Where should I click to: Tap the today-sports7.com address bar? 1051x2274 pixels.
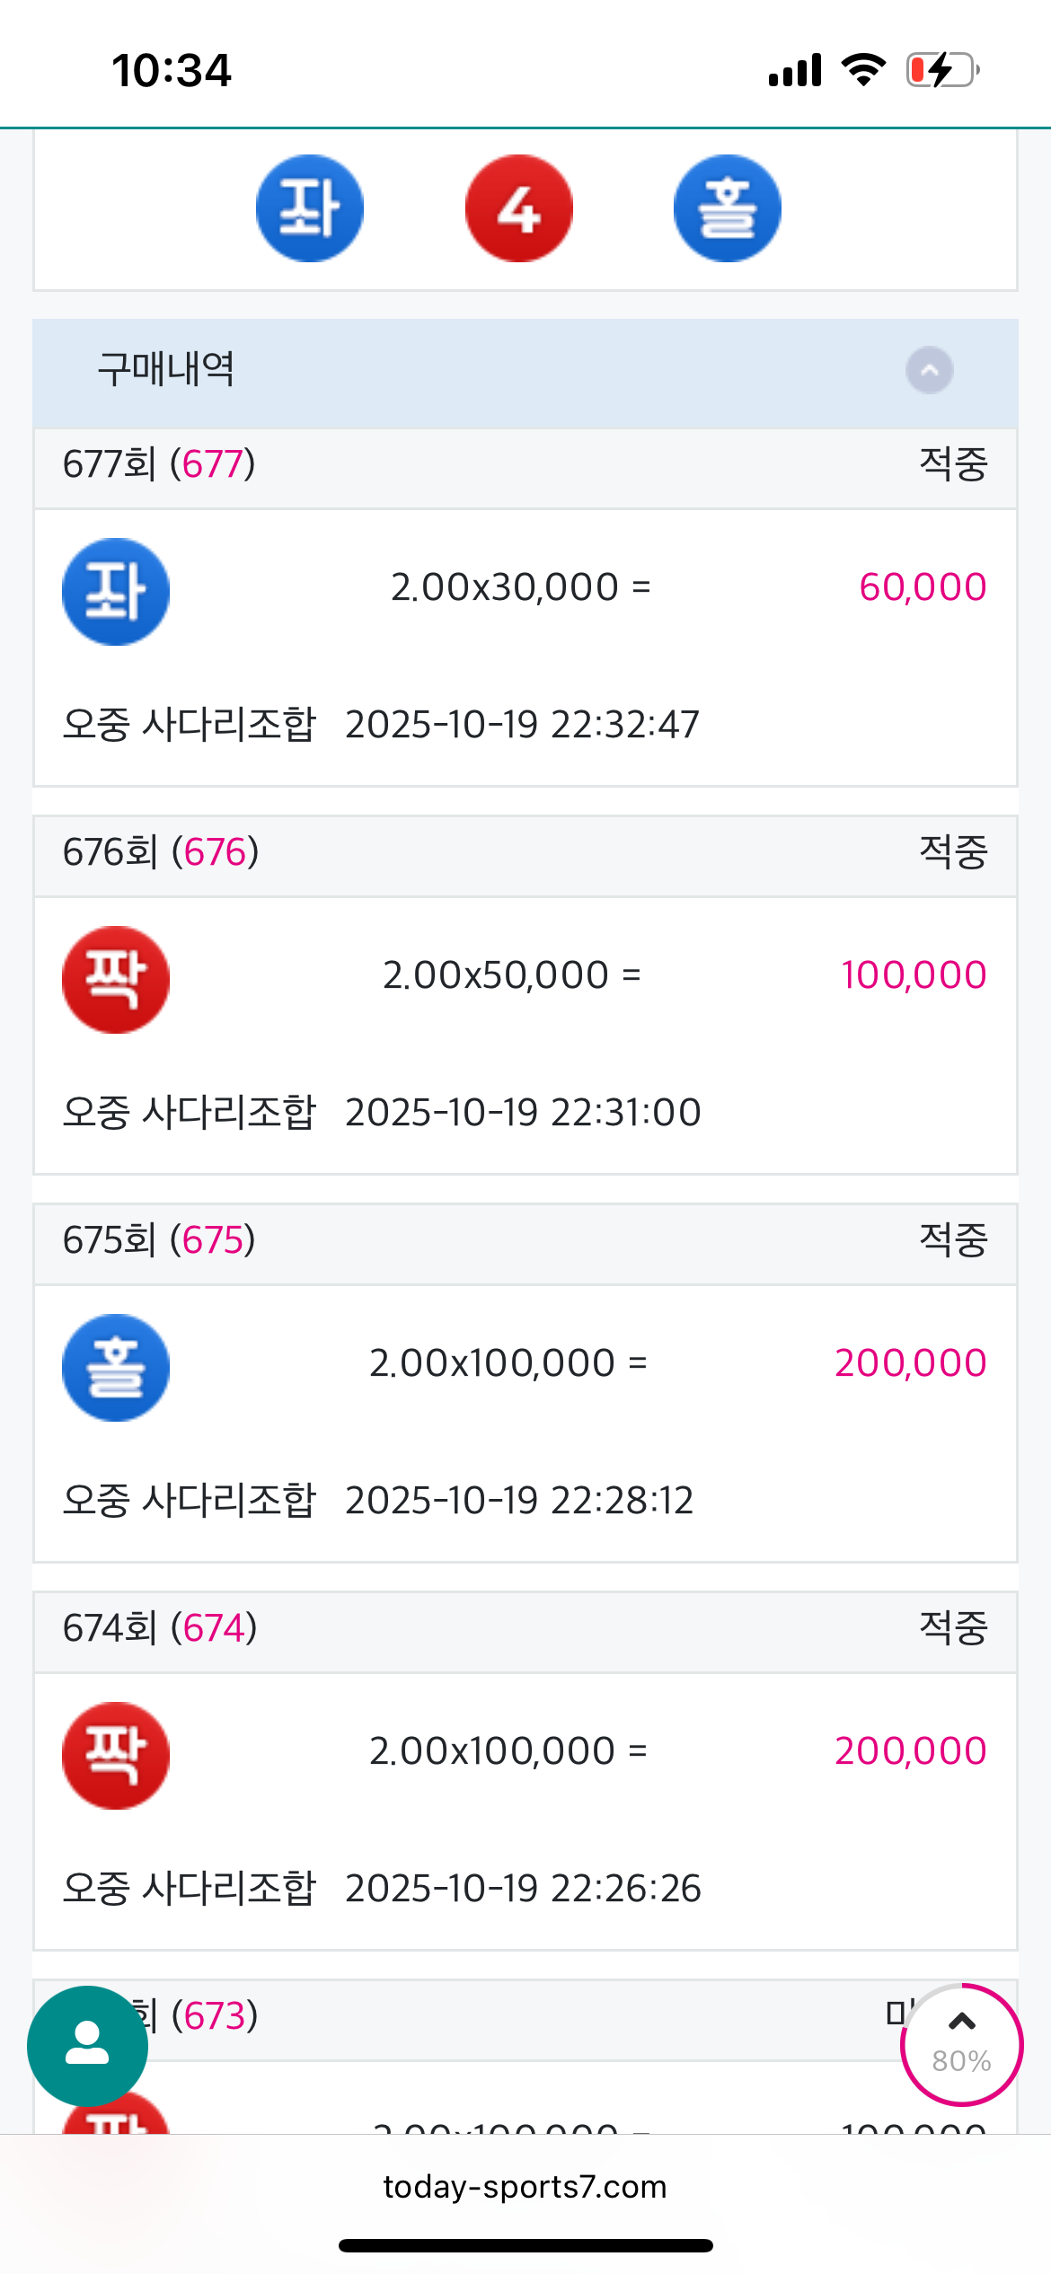point(525,2187)
